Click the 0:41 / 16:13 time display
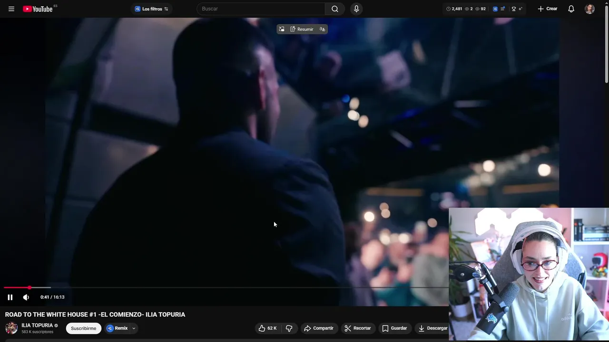609x342 pixels. [x=52, y=297]
